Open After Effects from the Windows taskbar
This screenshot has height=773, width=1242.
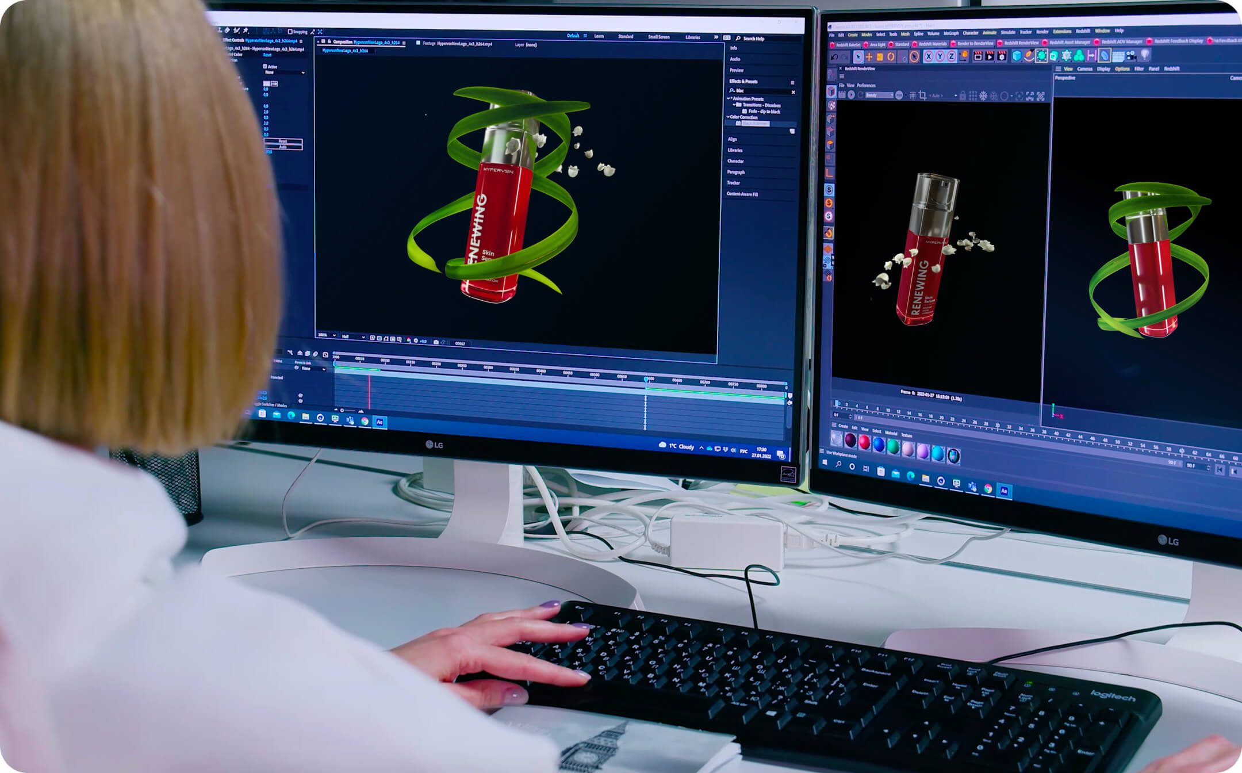tap(379, 422)
